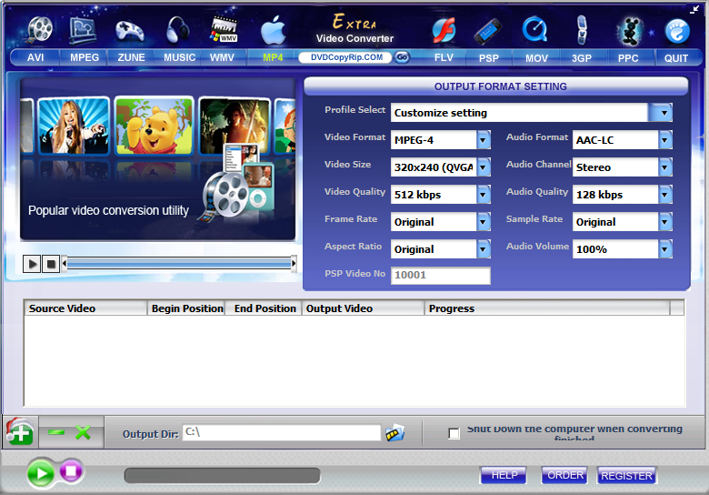Start conversion with the green play button
709x495 pixels.
pos(41,473)
